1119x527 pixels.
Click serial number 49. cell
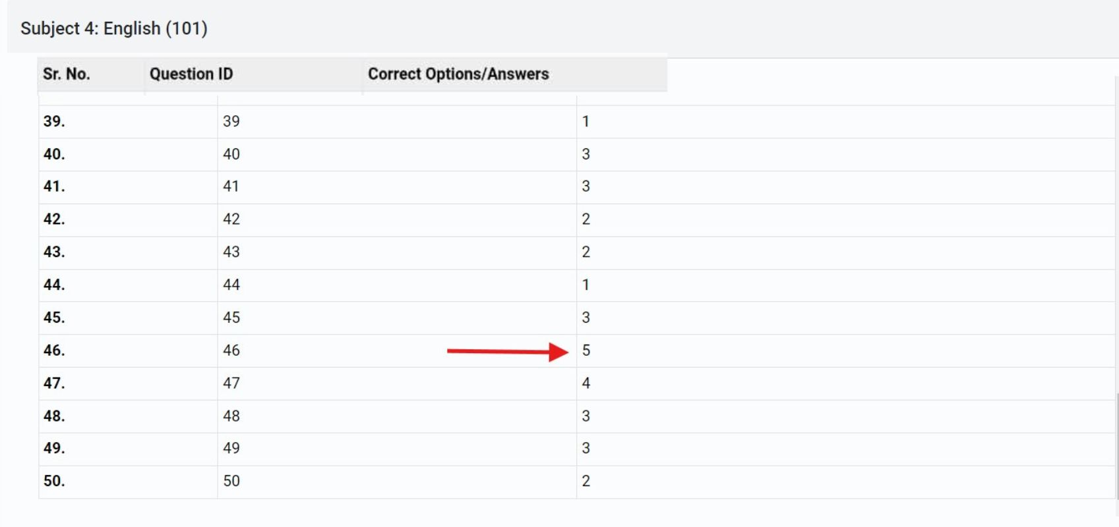coord(54,449)
